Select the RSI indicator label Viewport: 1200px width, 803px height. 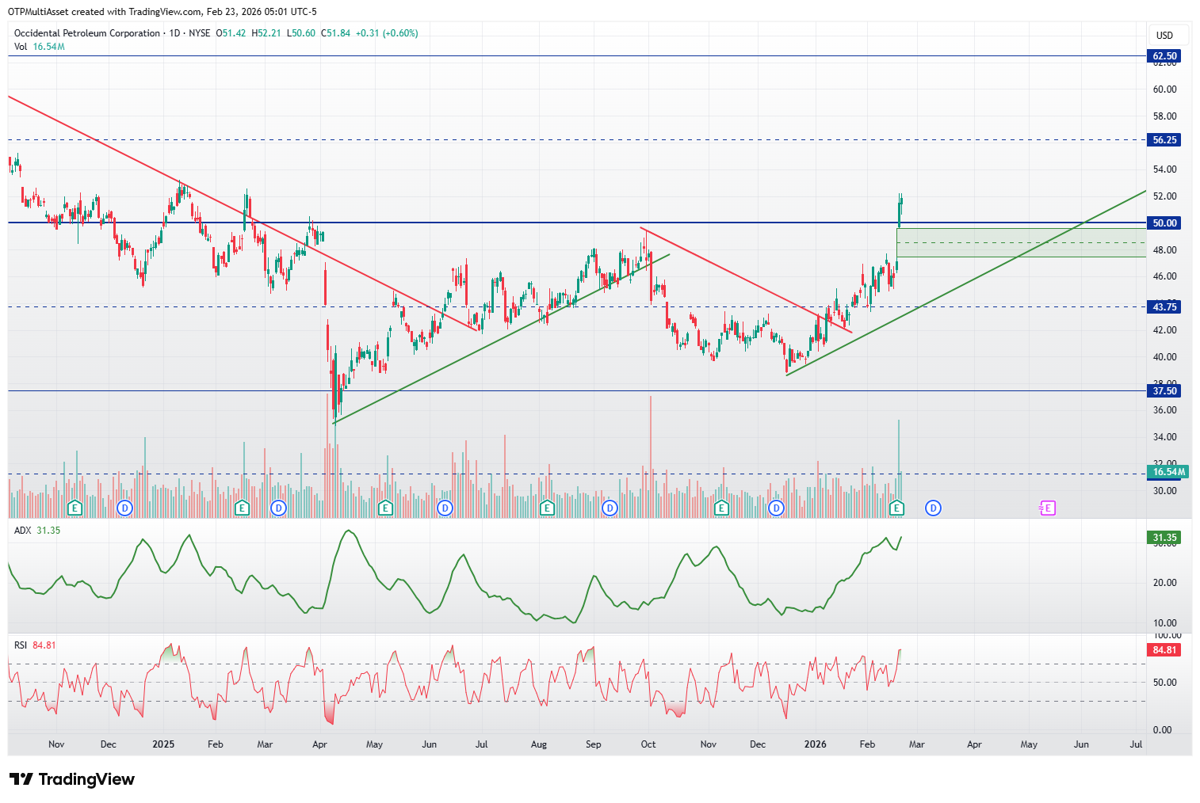pyautogui.click(x=21, y=645)
